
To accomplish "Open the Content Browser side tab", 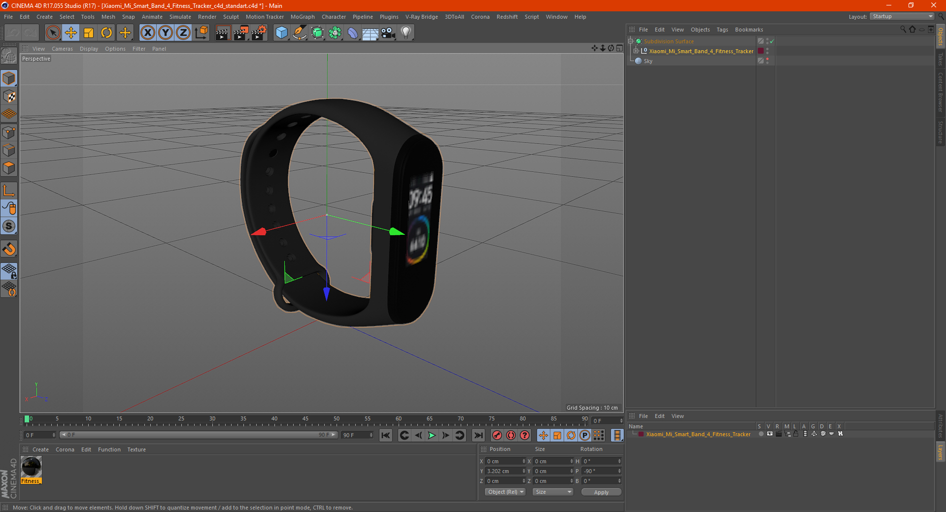I will point(940,92).
